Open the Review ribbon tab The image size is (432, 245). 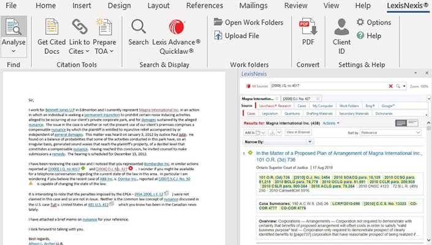coord(296,6)
